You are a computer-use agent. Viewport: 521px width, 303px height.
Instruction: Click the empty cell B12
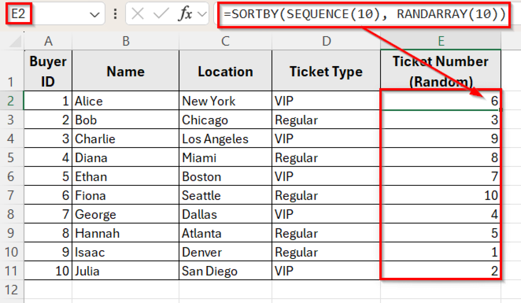point(125,290)
